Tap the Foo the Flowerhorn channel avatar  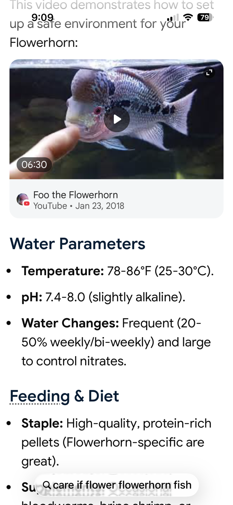[23, 199]
